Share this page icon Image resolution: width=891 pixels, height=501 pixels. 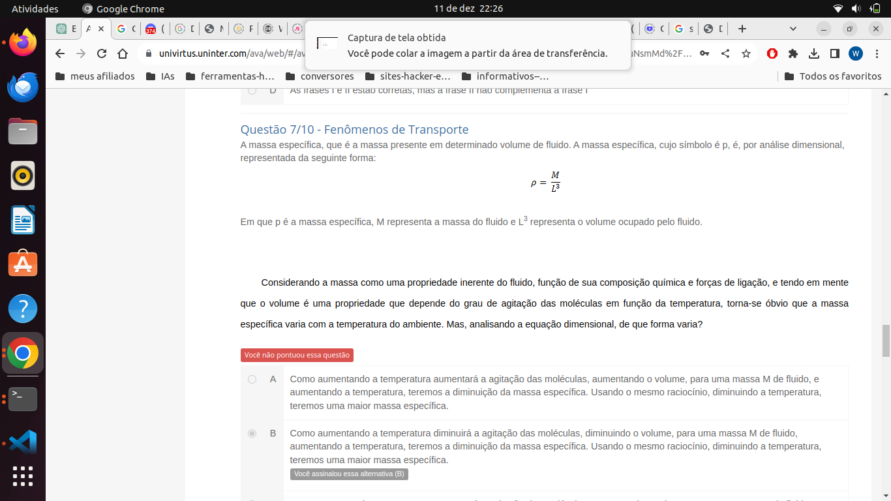(x=725, y=53)
